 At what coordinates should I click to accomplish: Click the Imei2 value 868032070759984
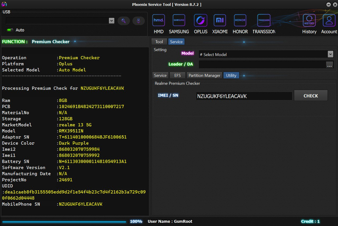(79, 149)
